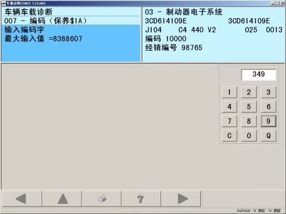Click keypad digit 3
Viewport: 286px width, 214px height.
click(x=268, y=92)
